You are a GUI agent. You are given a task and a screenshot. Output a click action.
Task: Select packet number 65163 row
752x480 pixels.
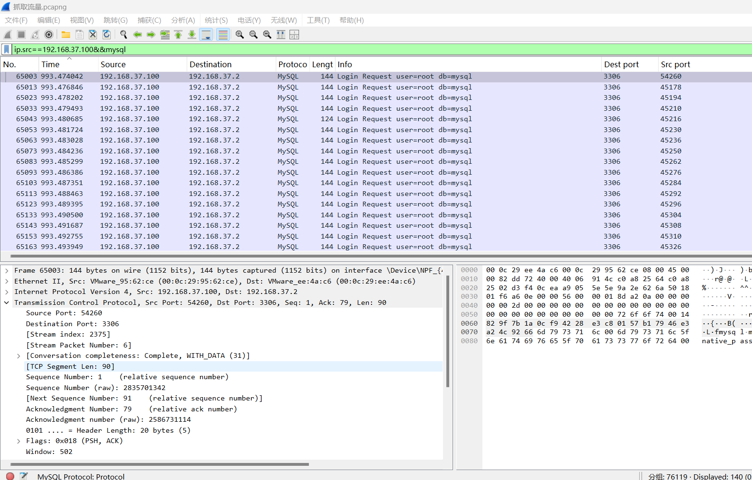click(x=376, y=247)
